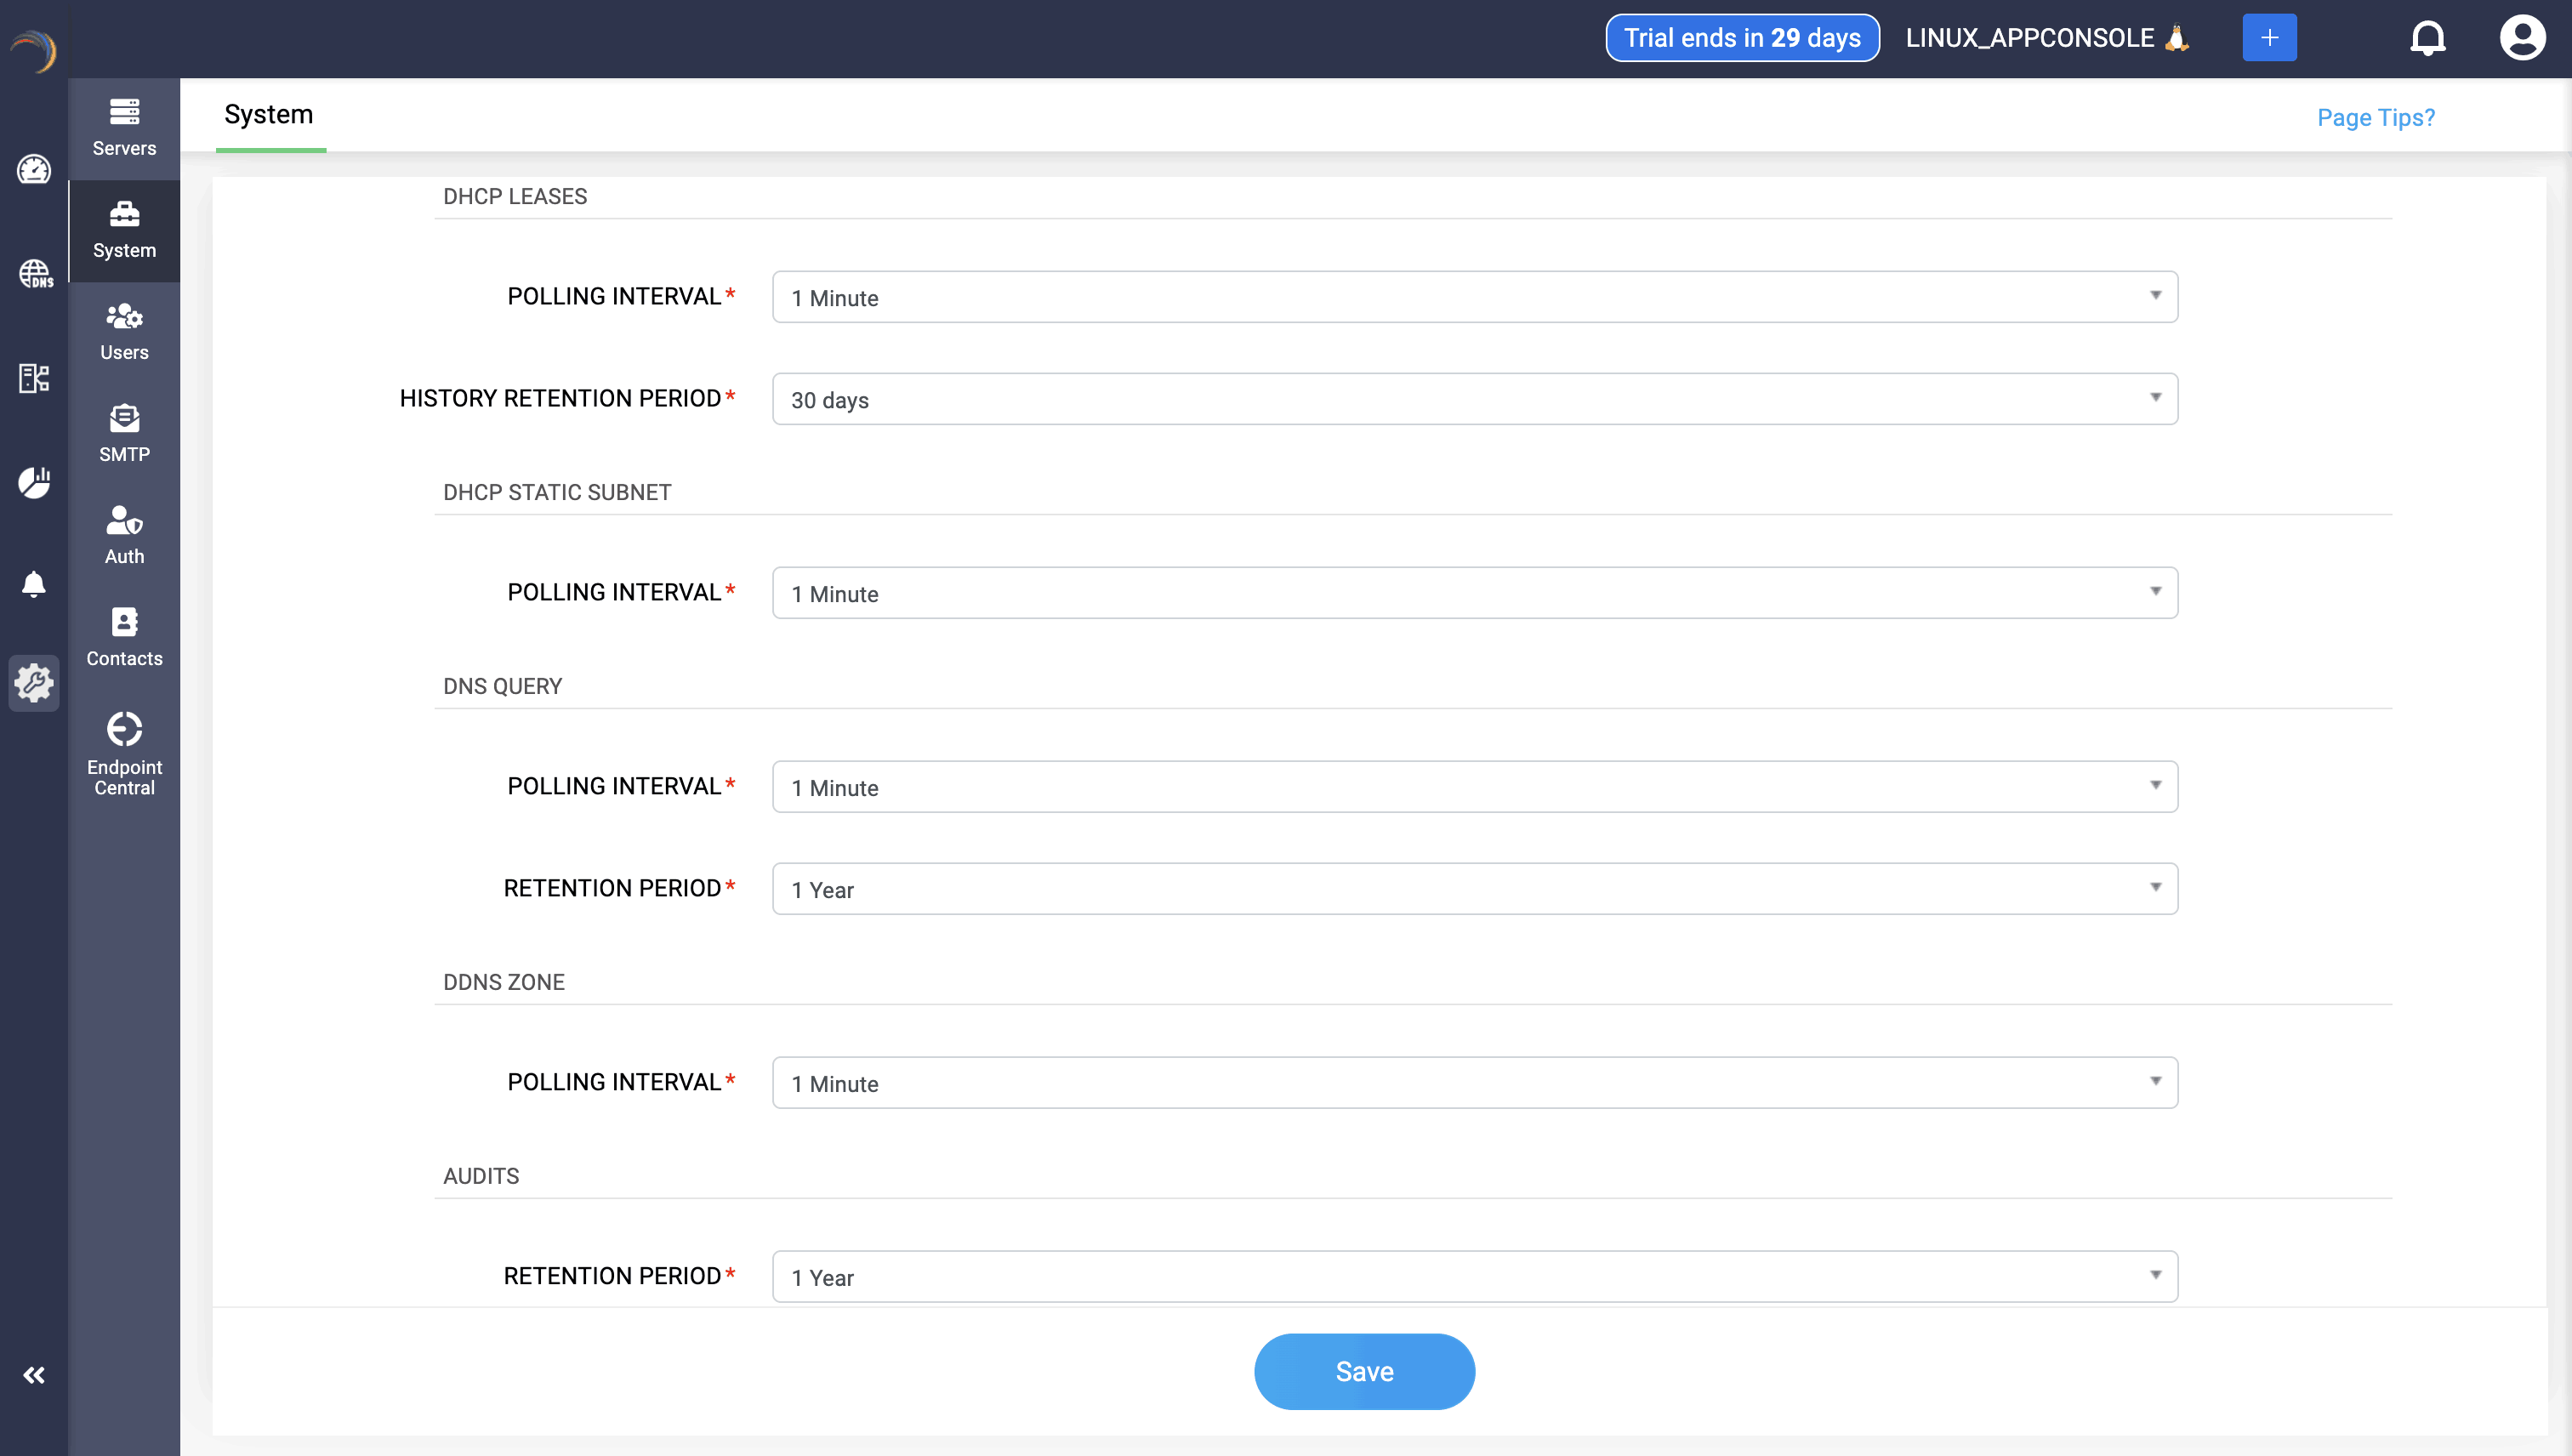Screen dimensions: 2572x1456
Task: Open the DHCP server rack icon in sidebar
Action: click(x=34, y=378)
